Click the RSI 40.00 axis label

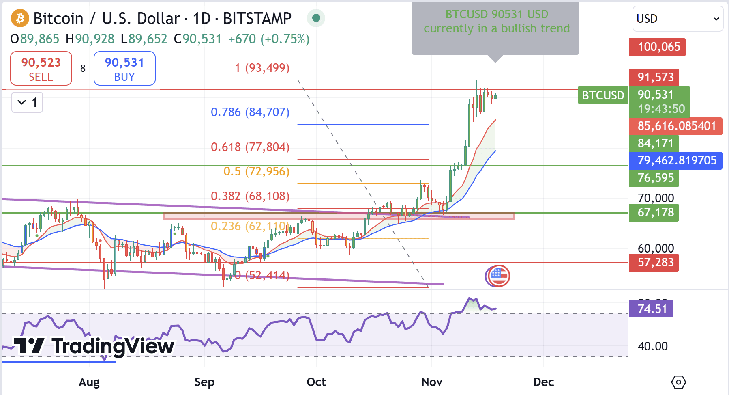point(652,346)
